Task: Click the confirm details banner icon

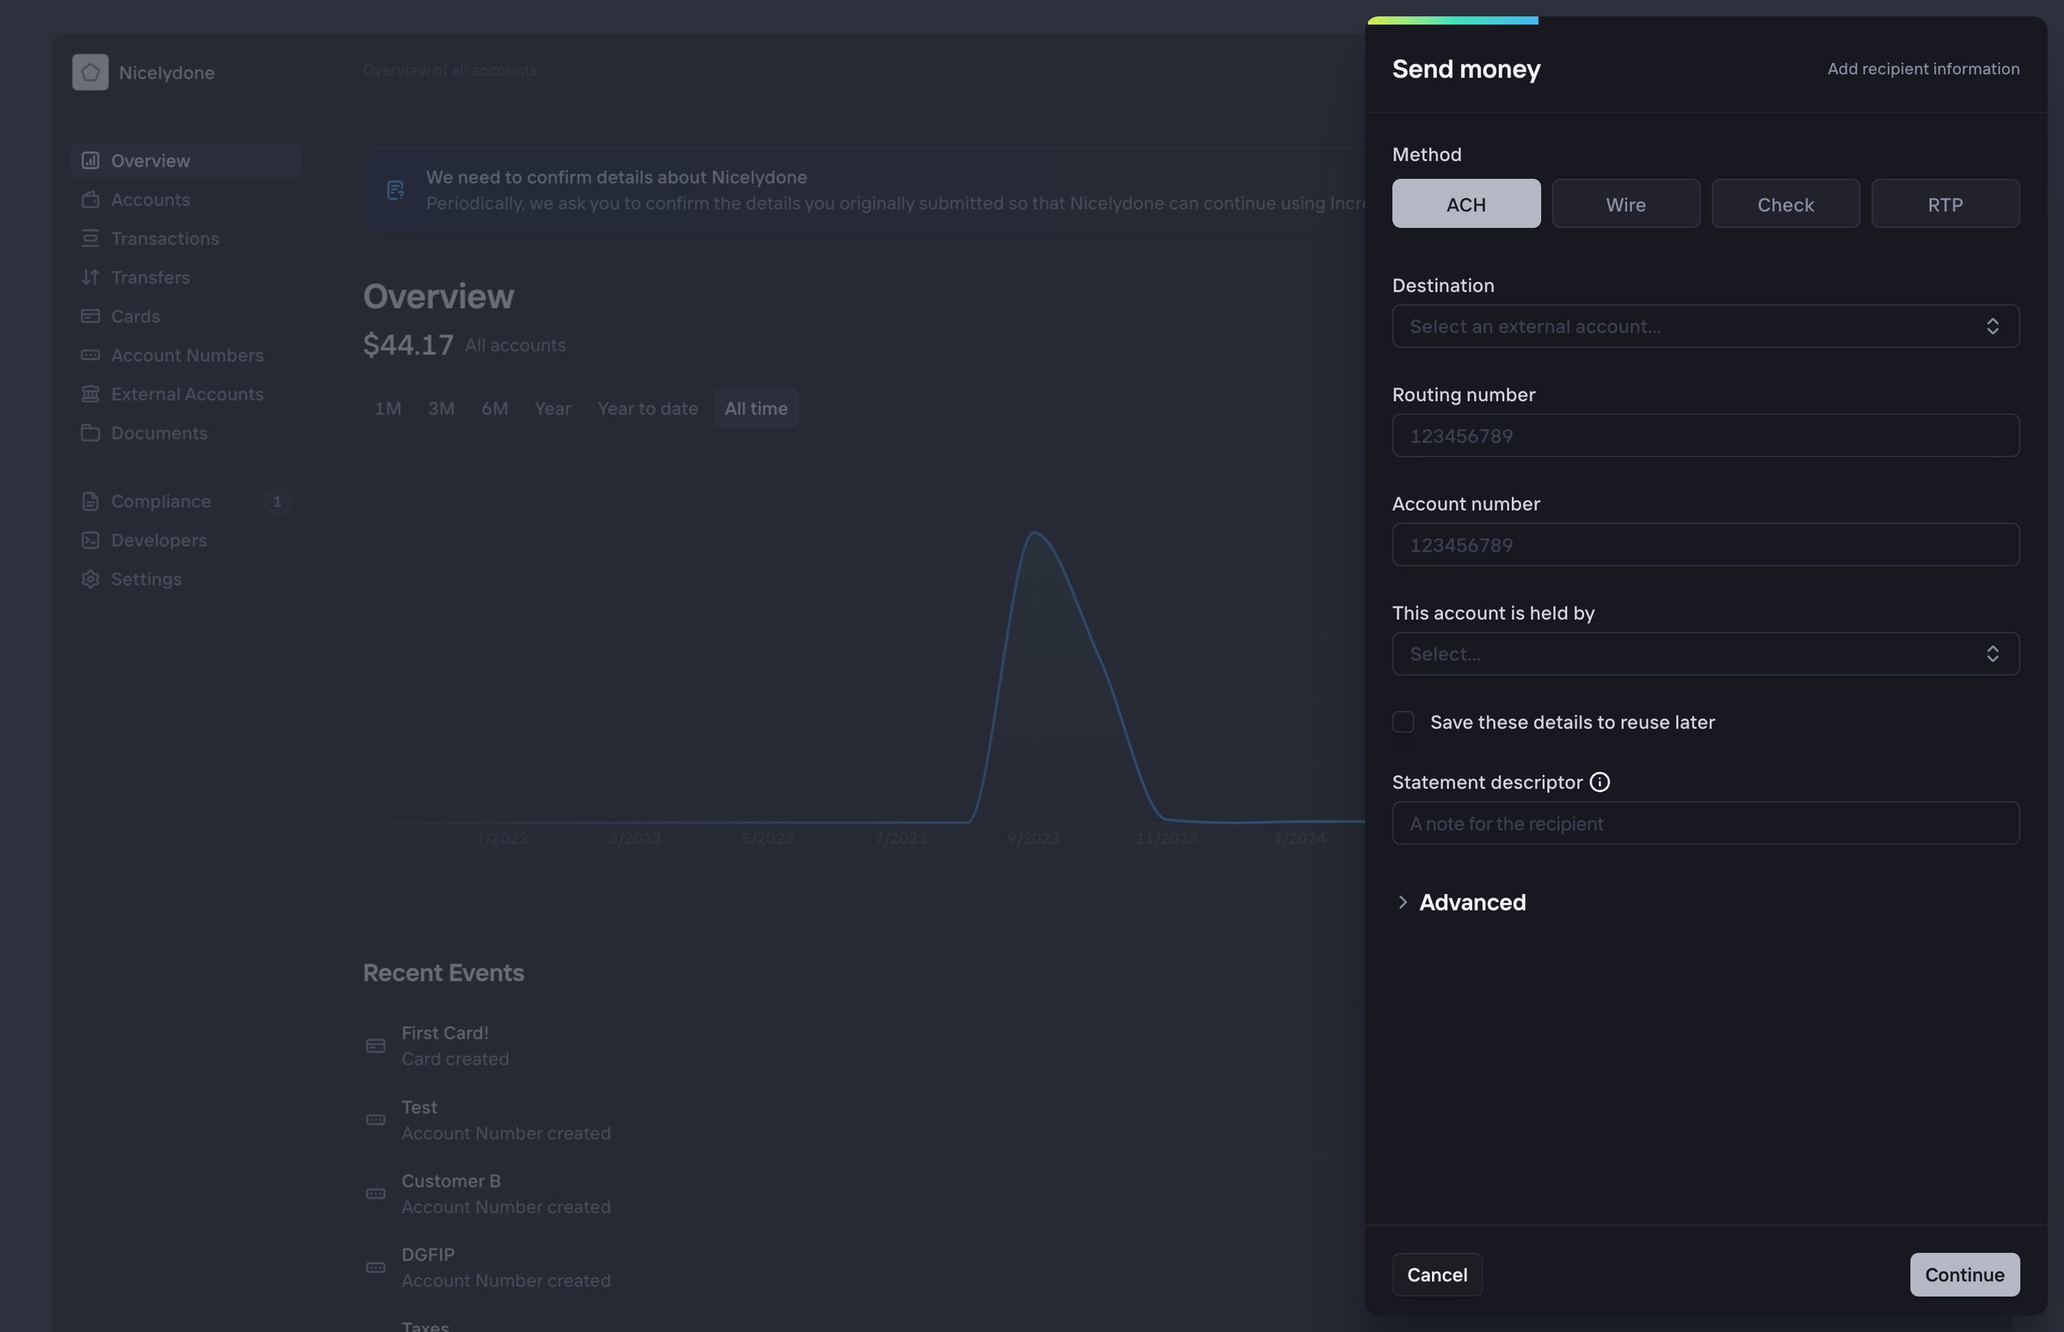Action: [396, 189]
